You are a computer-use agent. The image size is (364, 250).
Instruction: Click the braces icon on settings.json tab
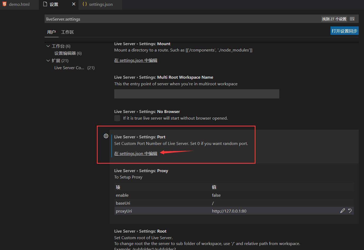point(84,4)
